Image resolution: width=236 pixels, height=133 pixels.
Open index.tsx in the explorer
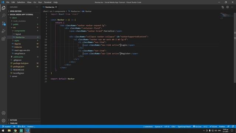(x=18, y=47)
